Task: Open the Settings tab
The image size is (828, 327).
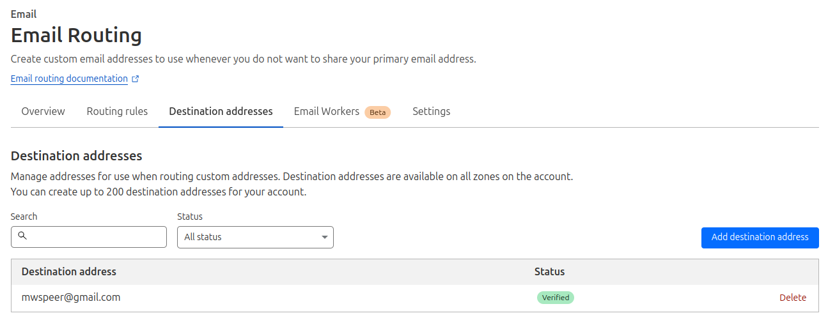Action: coord(431,112)
